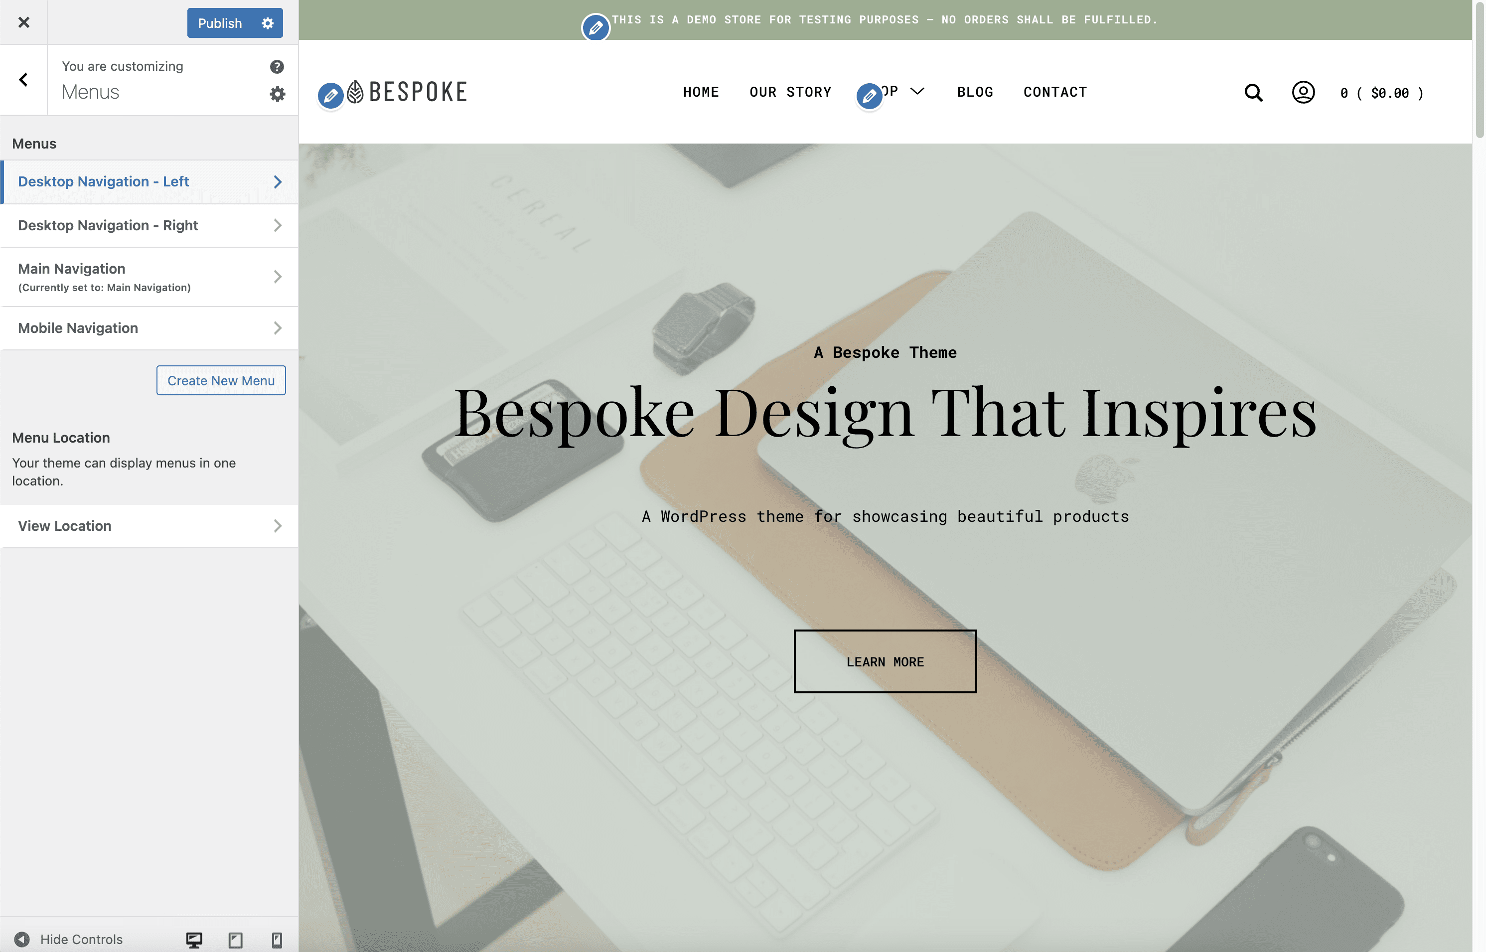Image resolution: width=1486 pixels, height=952 pixels.
Task: Open the cart showing $0.00 total
Action: click(1381, 93)
